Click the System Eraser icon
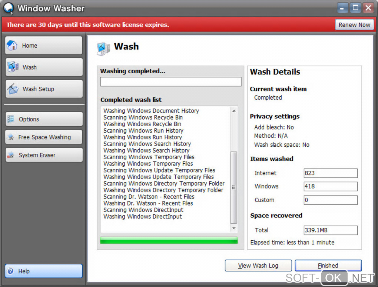The width and height of the screenshot is (378, 287). [x=11, y=155]
